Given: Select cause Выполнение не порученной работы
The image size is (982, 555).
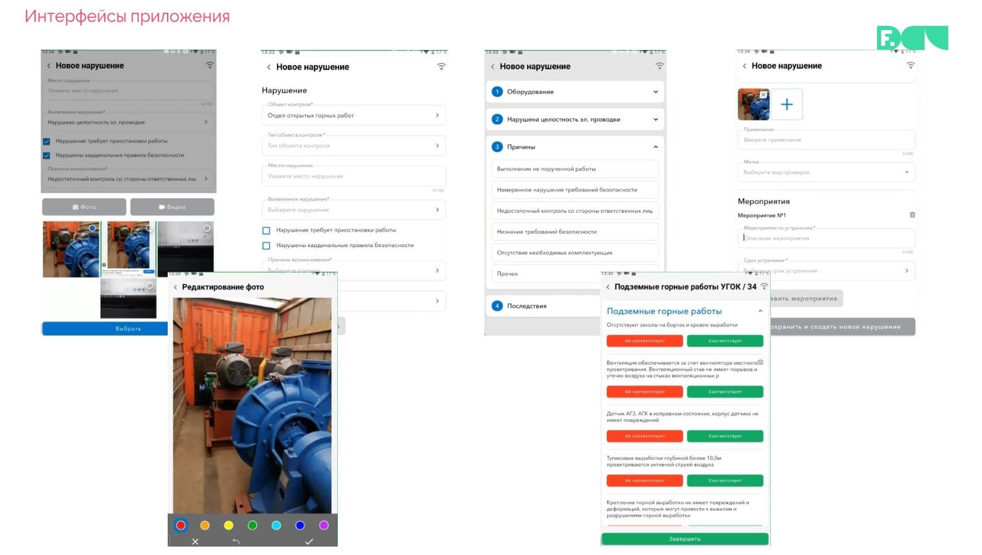Looking at the screenshot, I should coord(575,169).
